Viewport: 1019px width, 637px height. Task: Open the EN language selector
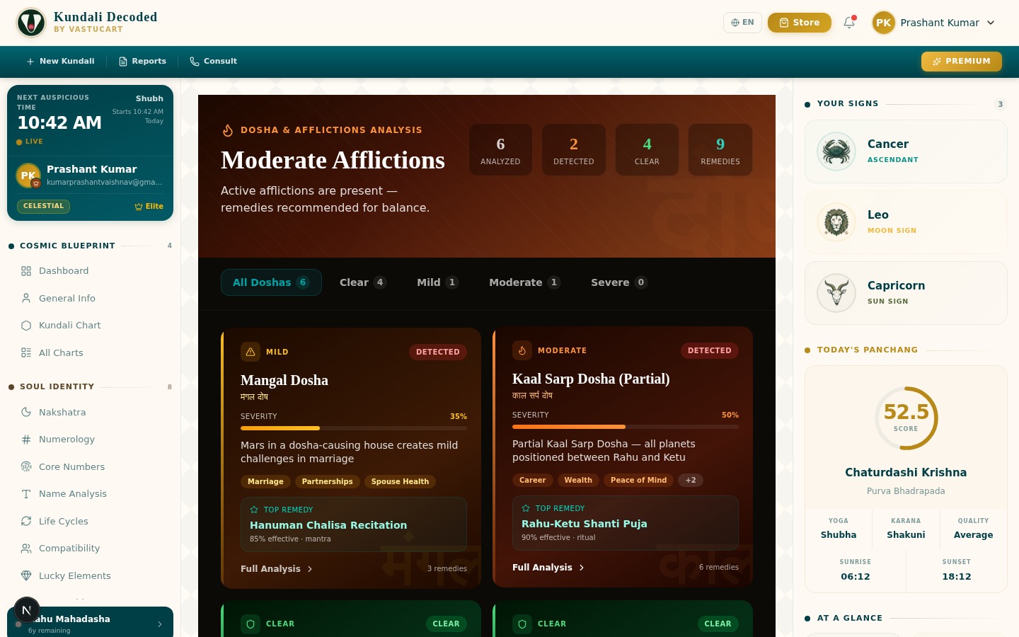click(742, 23)
